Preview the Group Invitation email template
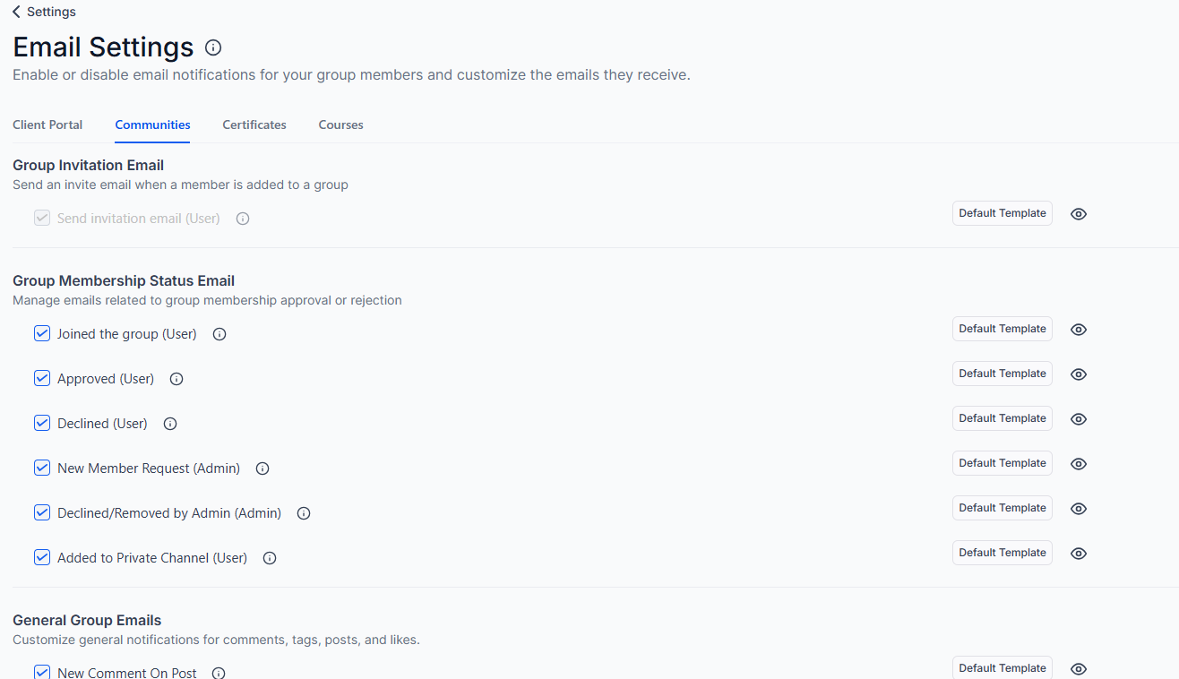 click(x=1079, y=214)
